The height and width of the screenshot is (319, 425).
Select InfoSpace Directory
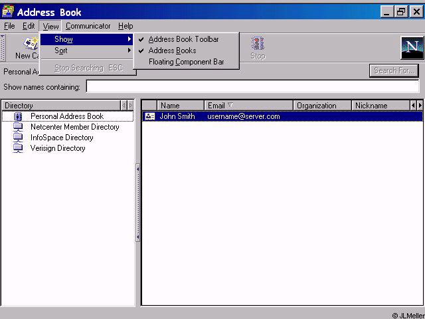click(x=62, y=138)
